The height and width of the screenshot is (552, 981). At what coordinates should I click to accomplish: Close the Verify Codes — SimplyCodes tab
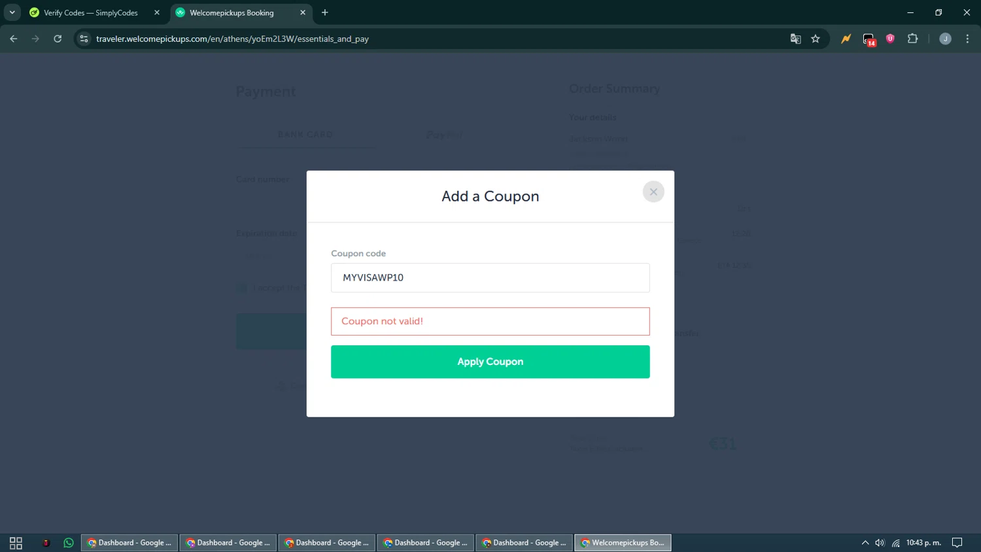click(157, 12)
